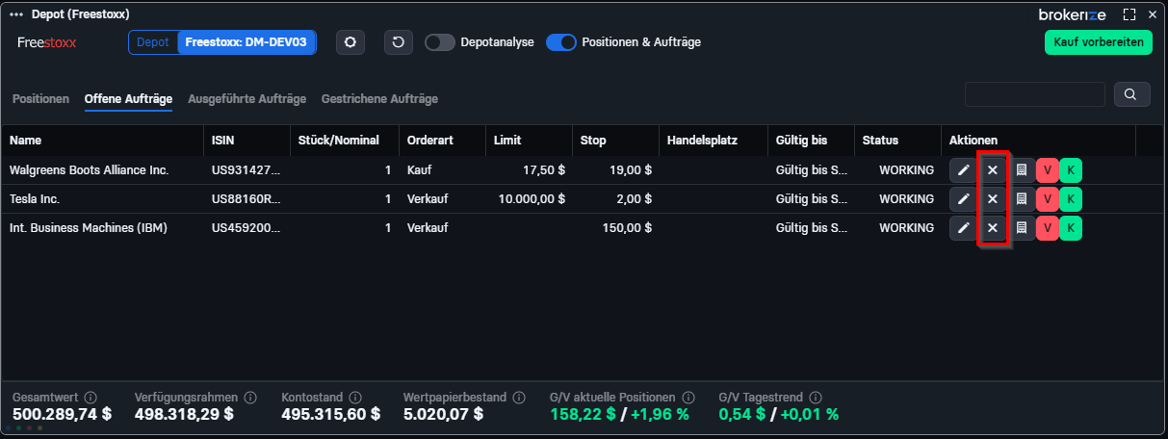Open fullscreen expand icon in title bar
Screen dimensions: 1168x439
[1129, 14]
